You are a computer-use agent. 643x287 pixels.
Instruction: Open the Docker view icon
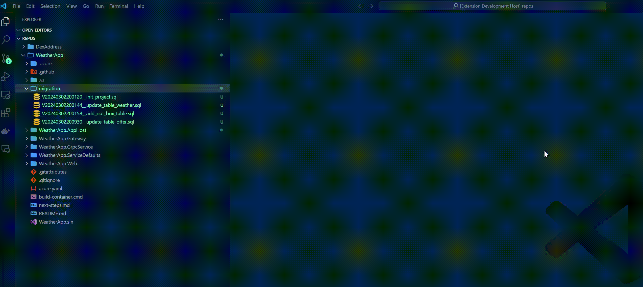[6, 131]
